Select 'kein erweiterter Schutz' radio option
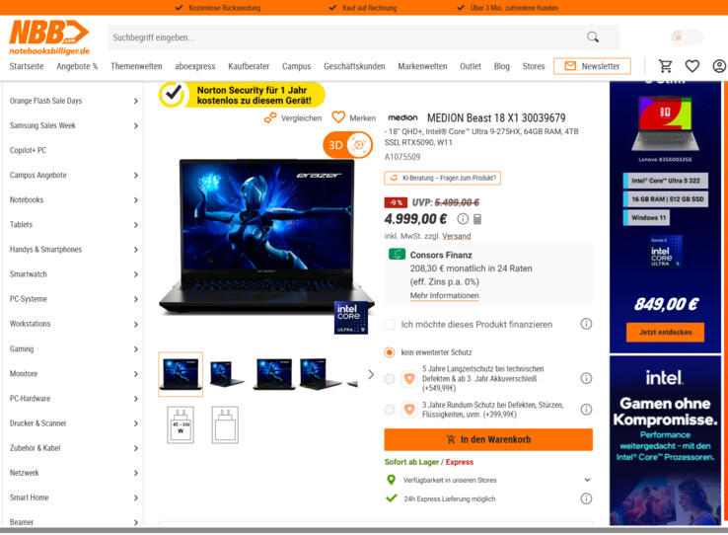The height and width of the screenshot is (535, 728). click(390, 352)
